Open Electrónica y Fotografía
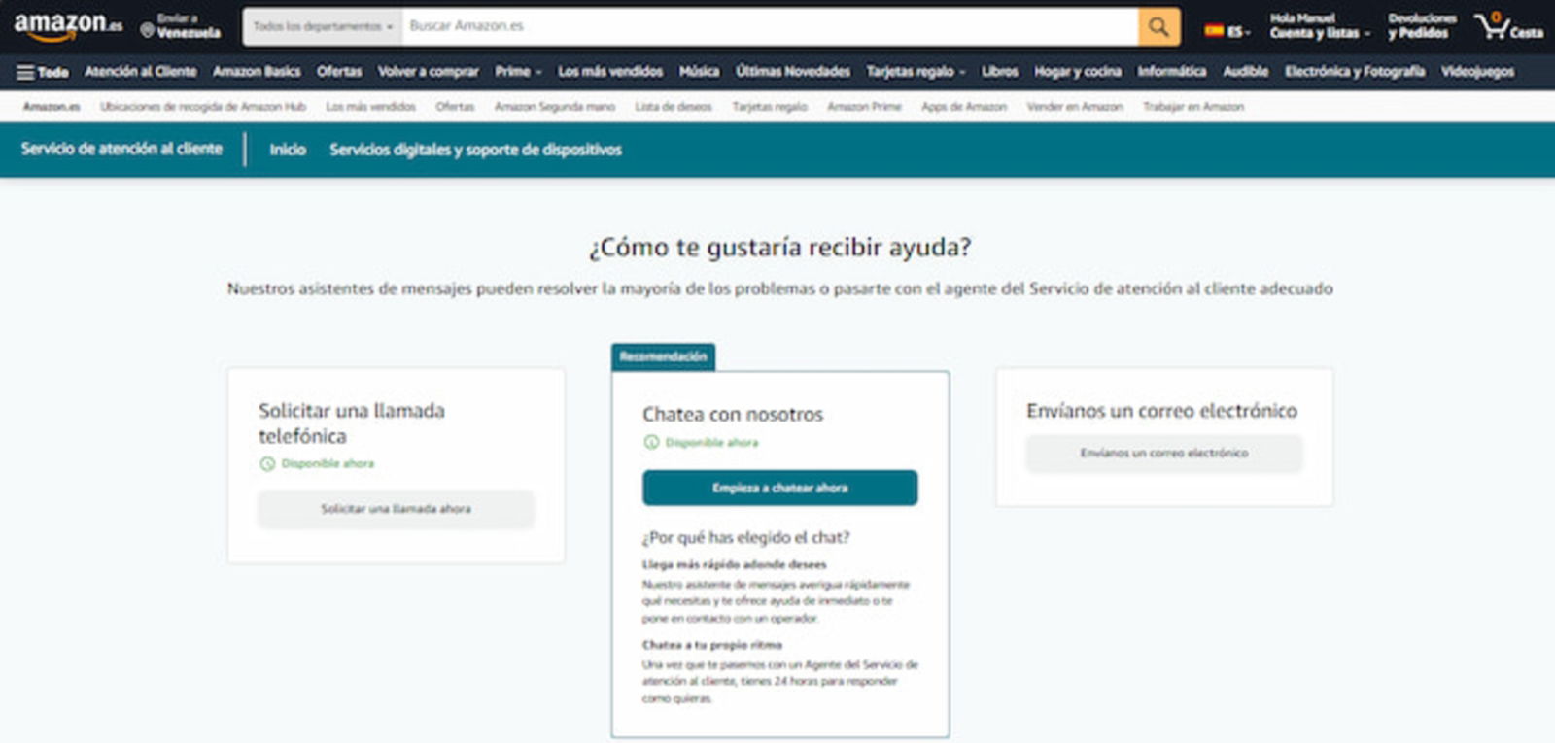 (x=1354, y=72)
